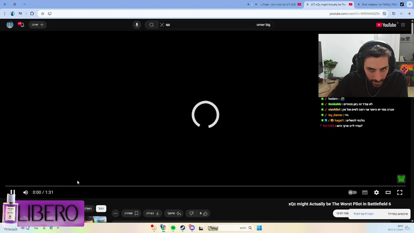Open the player settings gear

pos(376,192)
